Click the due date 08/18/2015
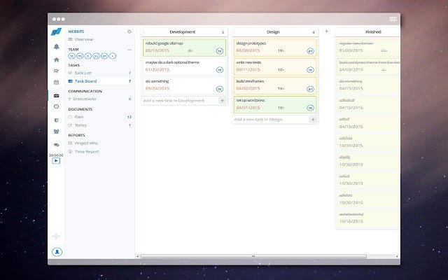Screen dimensions: 448x280 tap(157, 50)
